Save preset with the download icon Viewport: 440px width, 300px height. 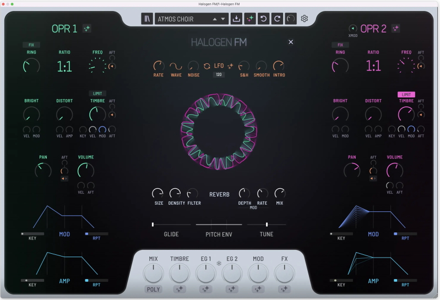tap(236, 19)
